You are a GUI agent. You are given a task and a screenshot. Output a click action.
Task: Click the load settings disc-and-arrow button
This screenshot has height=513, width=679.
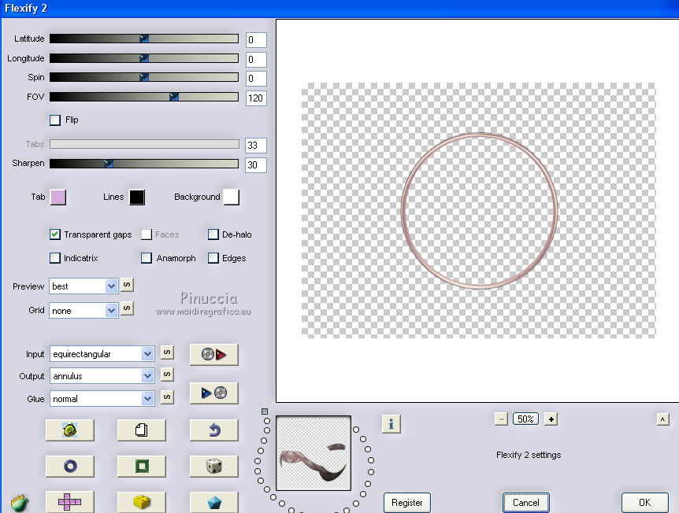tap(214, 355)
